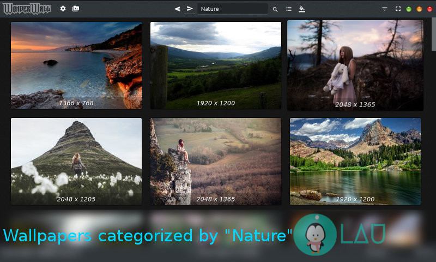Open the image collection folder icon
The image size is (436, 262).
76,9
